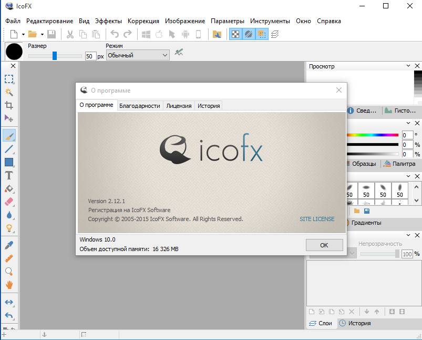Image resolution: width=422 pixels, height=340 pixels.
Task: Open the resource explorer folder icon
Action: 217,34
